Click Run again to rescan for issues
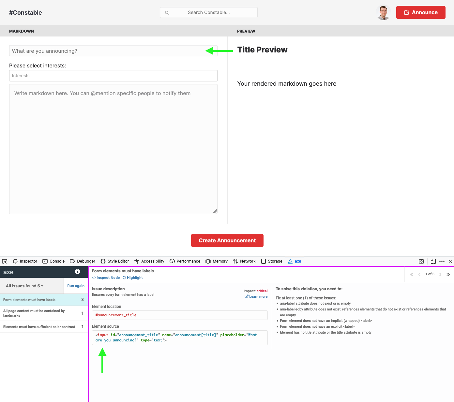This screenshot has width=454, height=402. (76, 286)
